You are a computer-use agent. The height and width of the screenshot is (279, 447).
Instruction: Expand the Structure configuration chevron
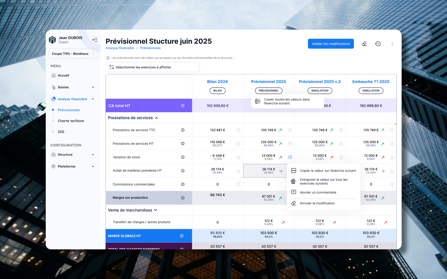click(93, 154)
